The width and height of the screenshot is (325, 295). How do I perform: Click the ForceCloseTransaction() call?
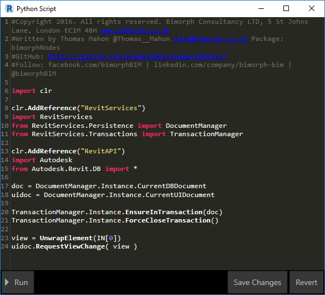point(171,220)
